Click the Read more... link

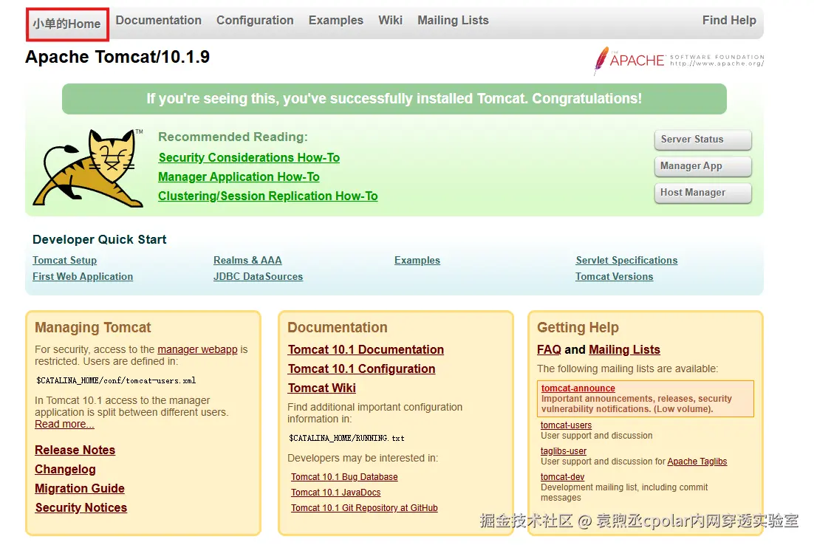64,424
